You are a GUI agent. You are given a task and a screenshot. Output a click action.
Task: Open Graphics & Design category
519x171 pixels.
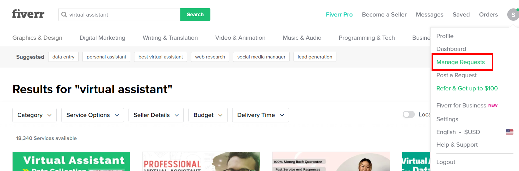click(37, 38)
